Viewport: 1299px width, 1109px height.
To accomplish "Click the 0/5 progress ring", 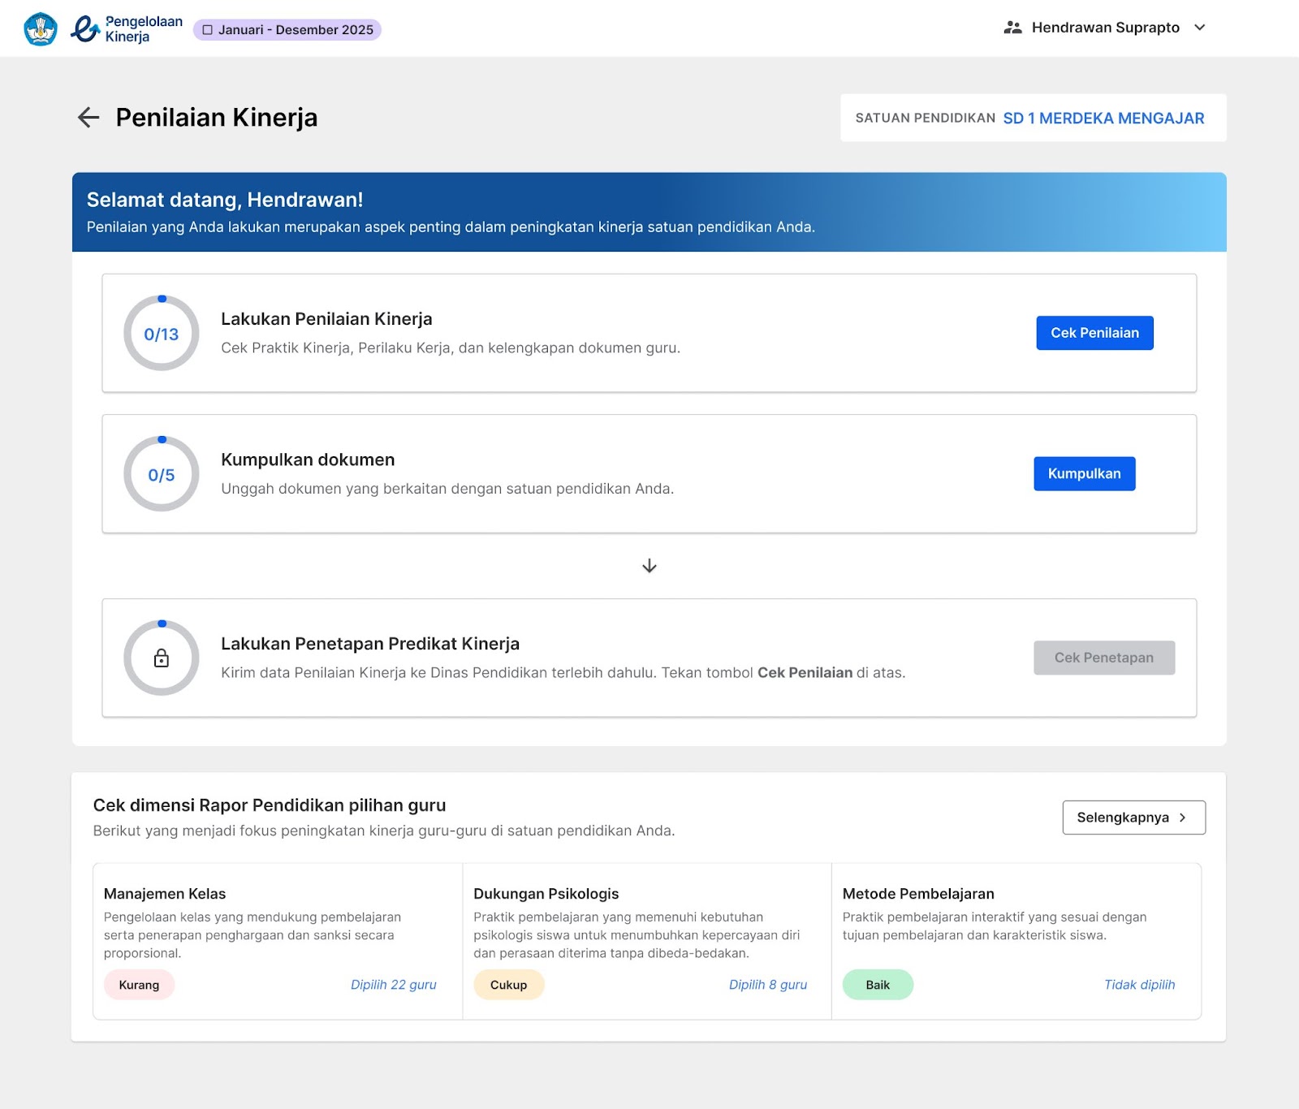I will 162,474.
